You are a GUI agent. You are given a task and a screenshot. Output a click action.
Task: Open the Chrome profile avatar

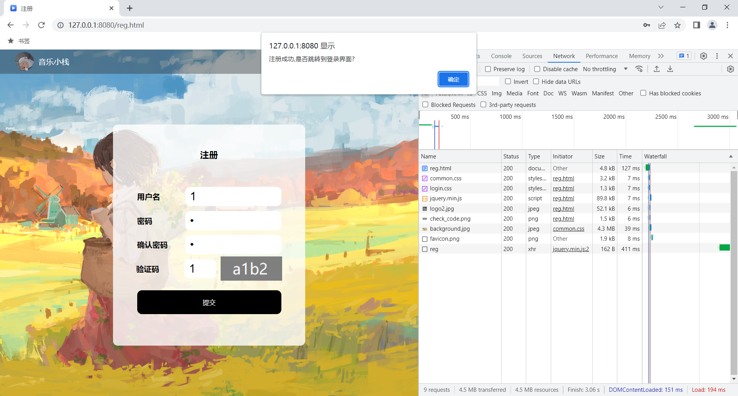[712, 25]
